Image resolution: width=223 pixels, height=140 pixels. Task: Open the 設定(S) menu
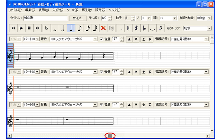100,10
